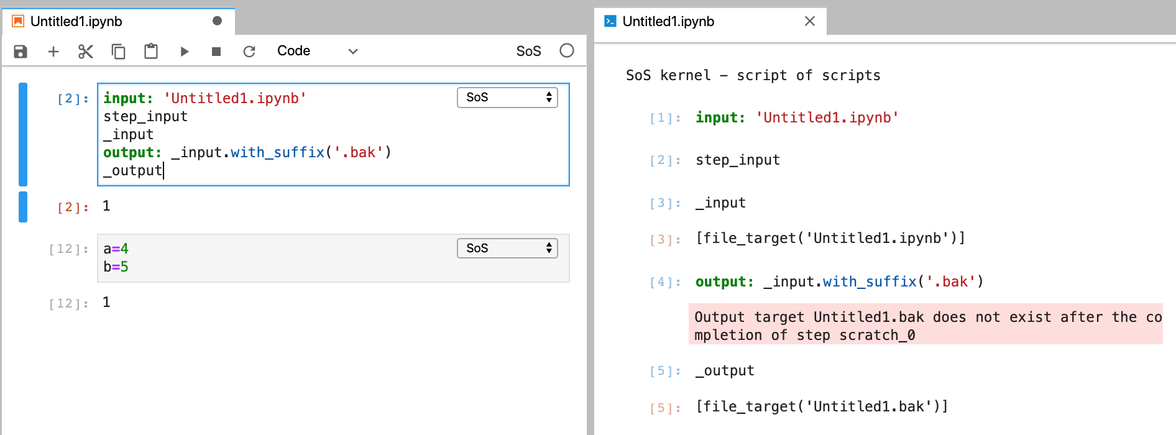Open the SoS language selector of cell [2]
The height and width of the screenshot is (435, 1176).
click(x=507, y=98)
